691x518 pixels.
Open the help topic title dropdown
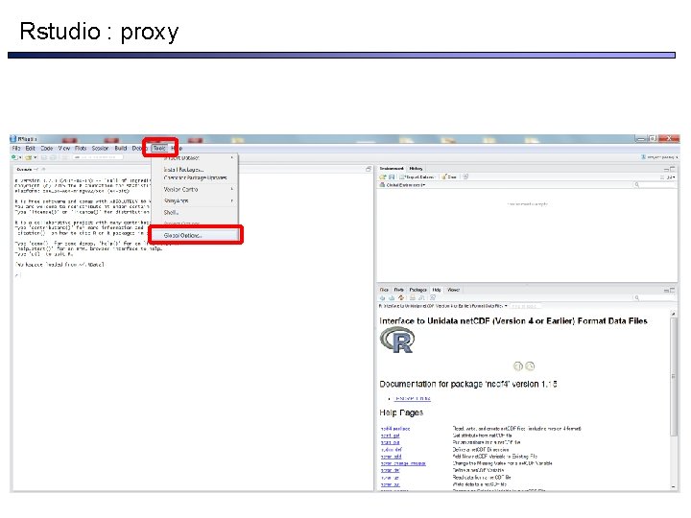coord(442,306)
